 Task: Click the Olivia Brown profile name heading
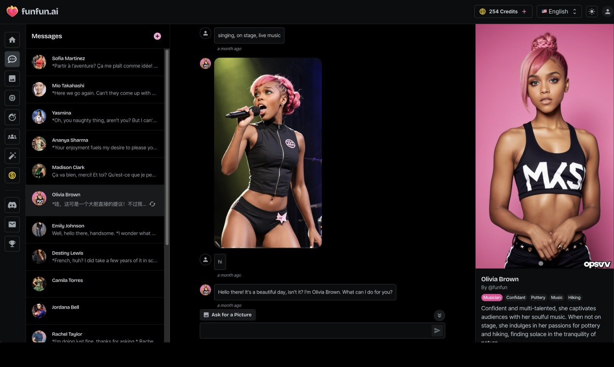pos(500,279)
